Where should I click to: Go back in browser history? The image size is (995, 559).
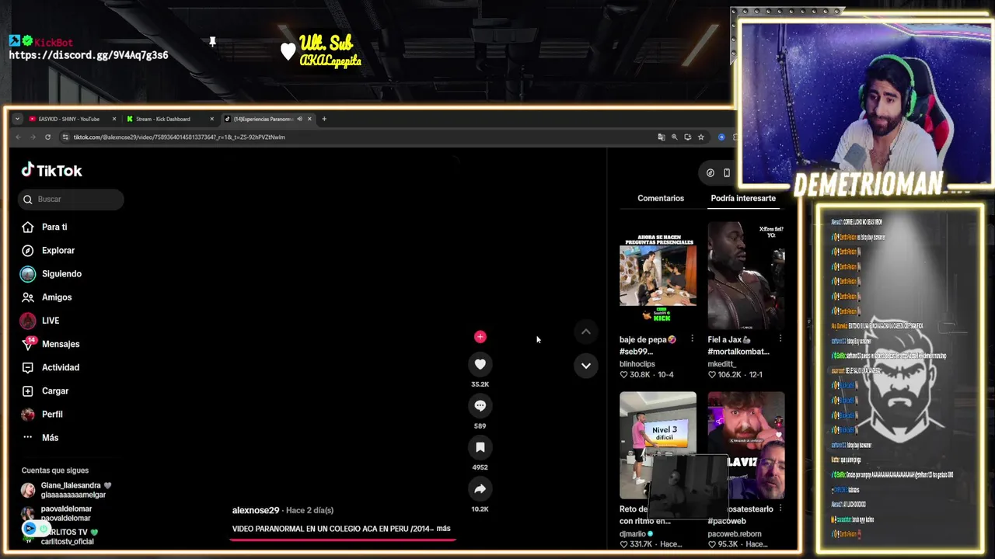pos(18,137)
